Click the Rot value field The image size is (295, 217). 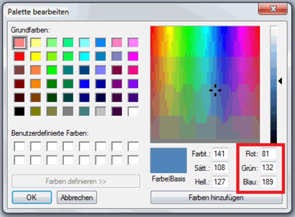click(x=268, y=154)
